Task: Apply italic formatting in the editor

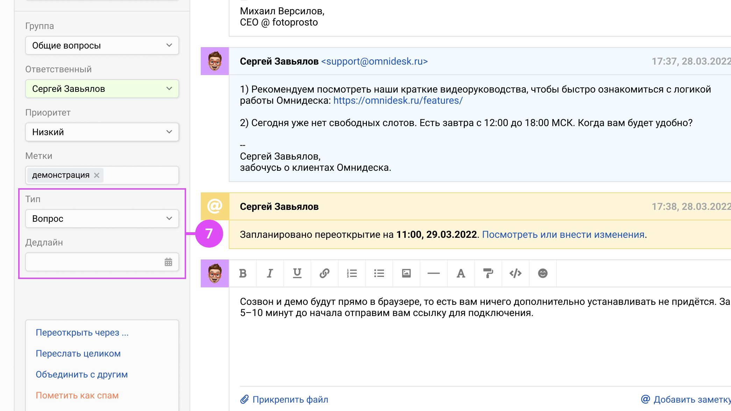Action: [x=270, y=273]
